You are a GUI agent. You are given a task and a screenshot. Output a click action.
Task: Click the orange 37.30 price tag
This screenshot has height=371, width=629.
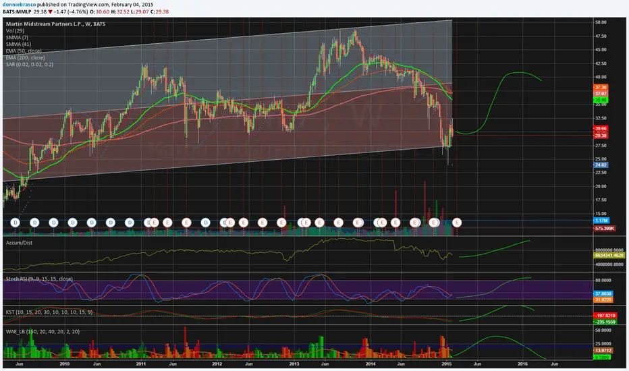pyautogui.click(x=601, y=87)
